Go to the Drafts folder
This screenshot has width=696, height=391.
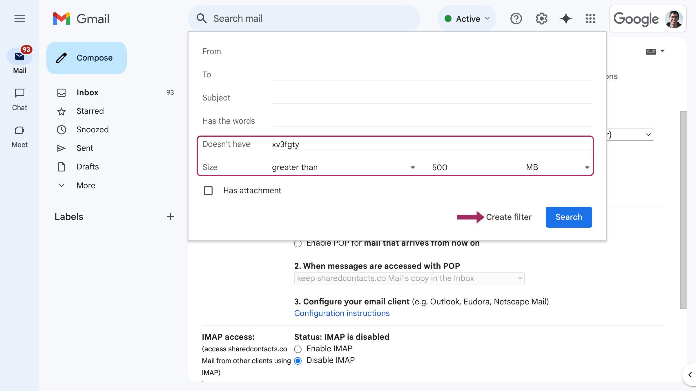(x=88, y=167)
